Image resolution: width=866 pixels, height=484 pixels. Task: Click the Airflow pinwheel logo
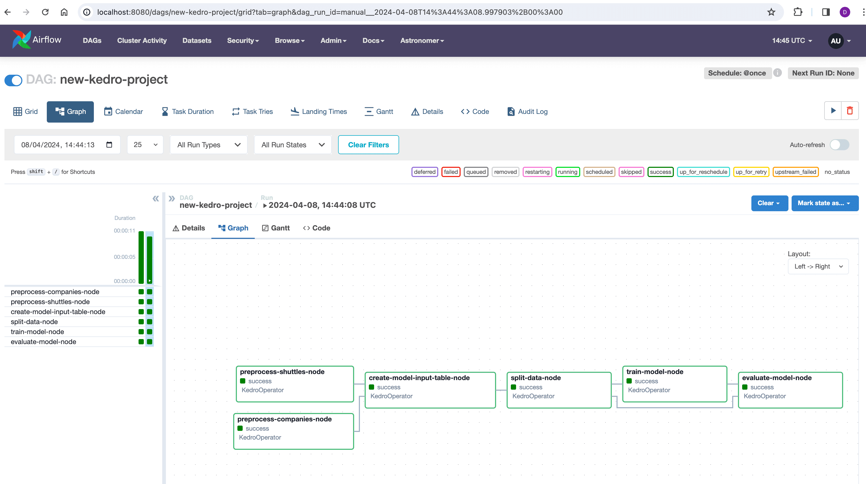click(x=22, y=40)
